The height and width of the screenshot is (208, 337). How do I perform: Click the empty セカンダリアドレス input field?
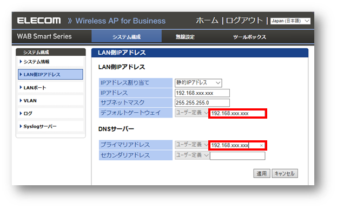[237, 156]
